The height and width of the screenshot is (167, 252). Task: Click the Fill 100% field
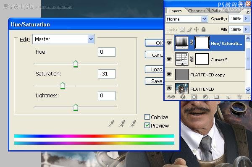(236, 29)
